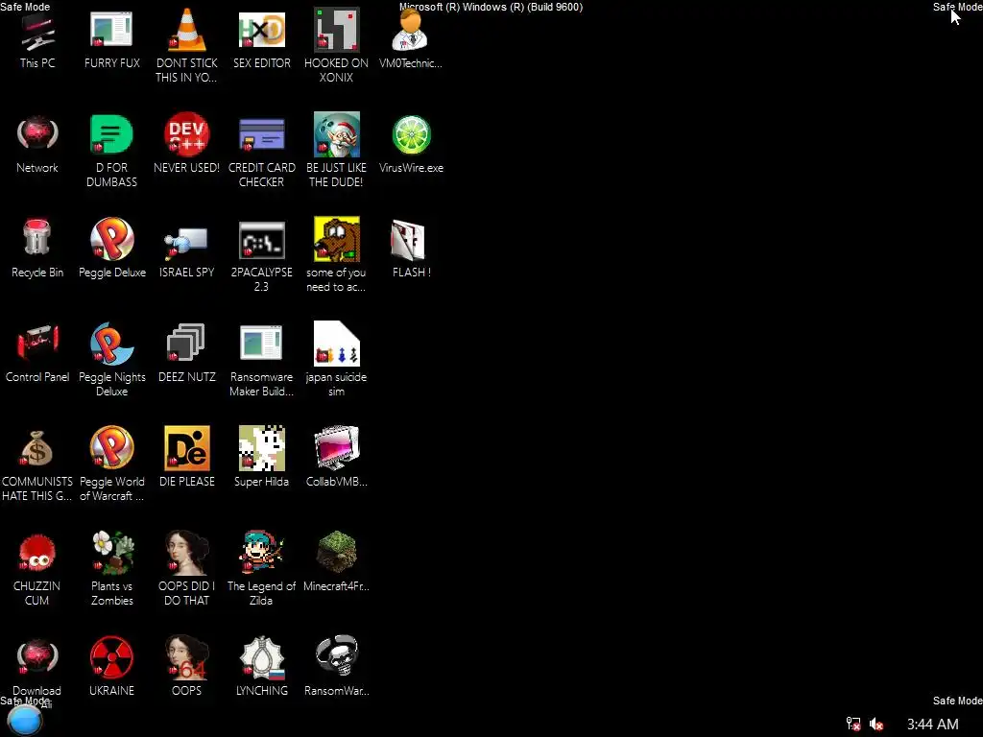Select the Plants vs Zombies icon
This screenshot has width=983, height=737.
(x=111, y=553)
